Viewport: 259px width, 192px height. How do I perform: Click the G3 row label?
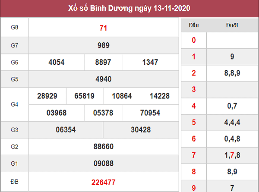click(15, 130)
